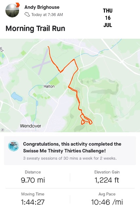
Task: Click the Halton label on the map
Action: point(49,86)
